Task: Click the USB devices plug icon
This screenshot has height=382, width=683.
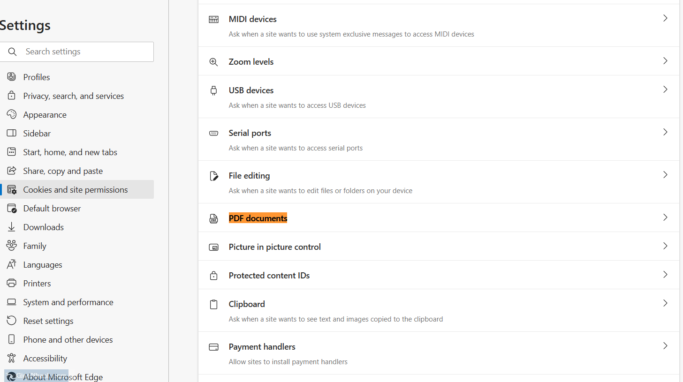Action: click(x=213, y=90)
